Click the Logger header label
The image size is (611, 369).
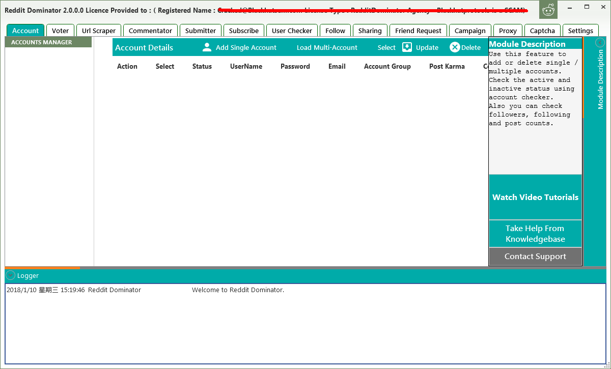[28, 275]
